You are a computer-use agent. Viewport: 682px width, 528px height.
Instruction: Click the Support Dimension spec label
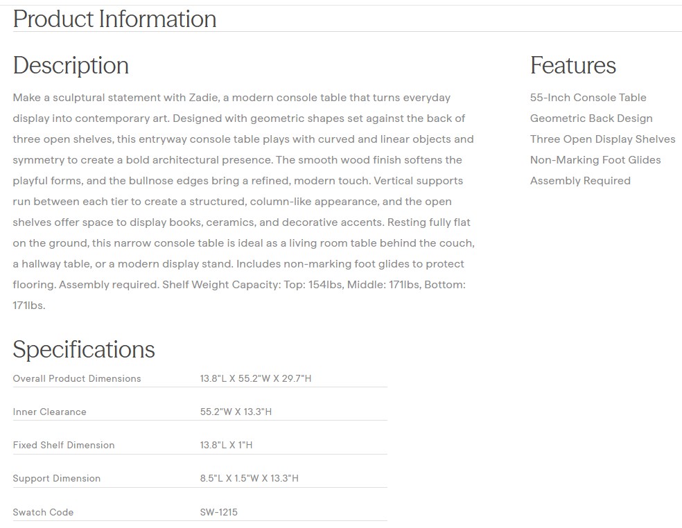[56, 478]
